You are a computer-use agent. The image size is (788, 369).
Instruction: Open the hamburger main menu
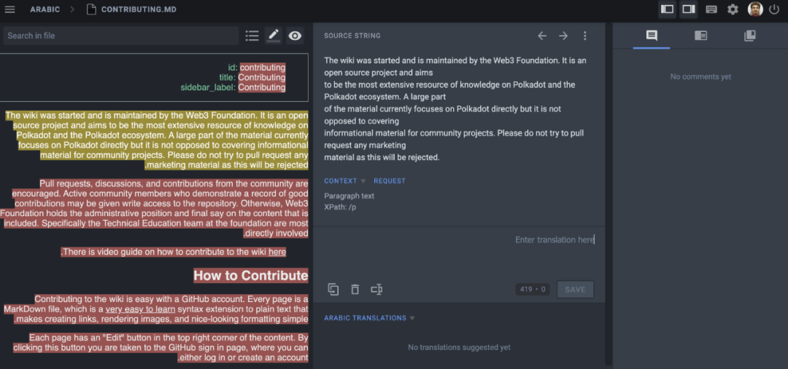[x=9, y=9]
